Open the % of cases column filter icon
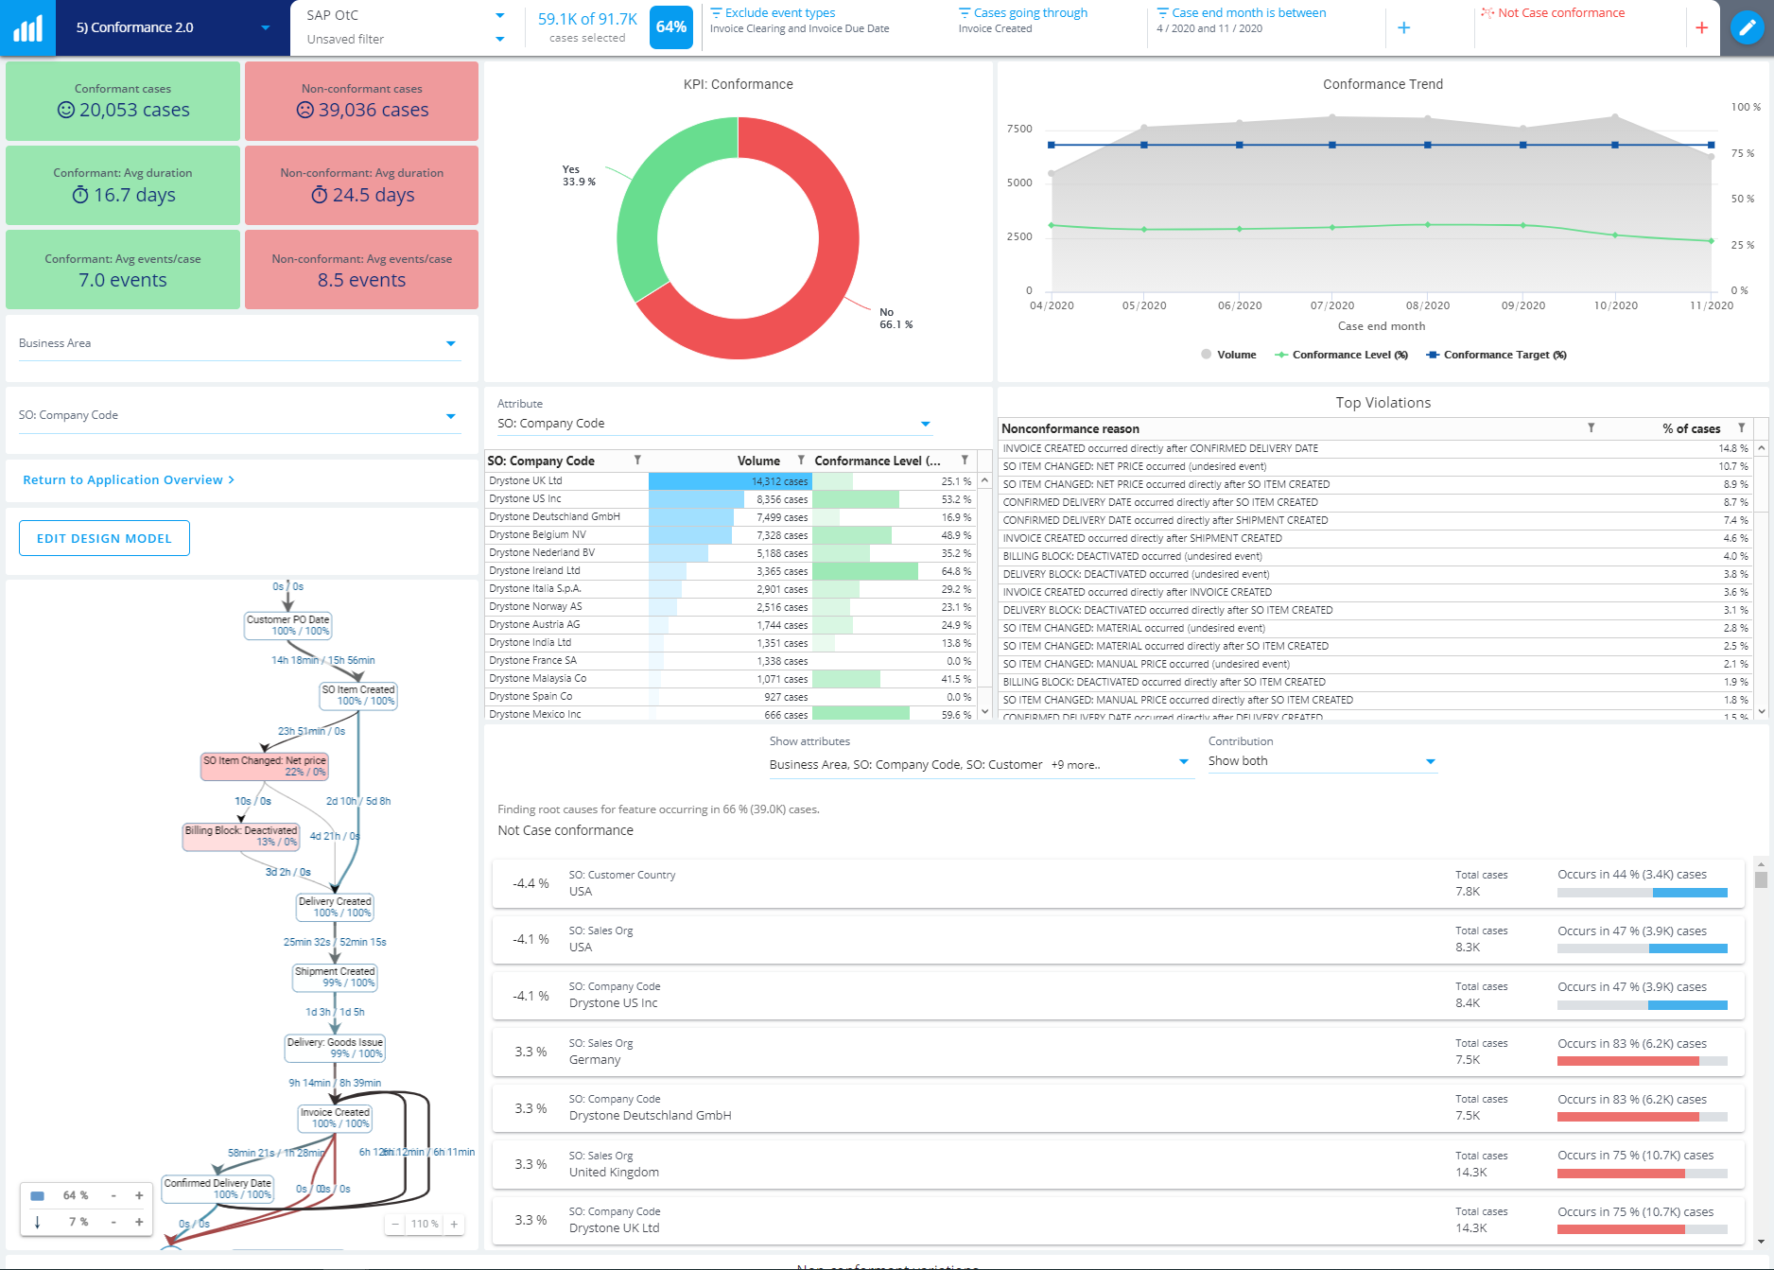The width and height of the screenshot is (1774, 1270). pyautogui.click(x=1741, y=427)
